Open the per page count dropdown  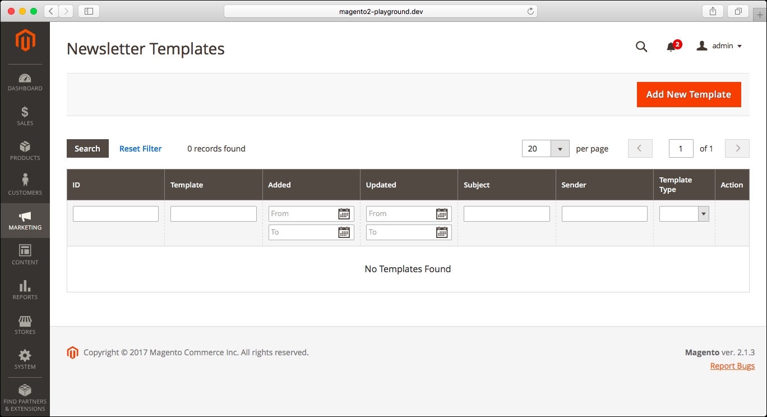click(x=546, y=149)
